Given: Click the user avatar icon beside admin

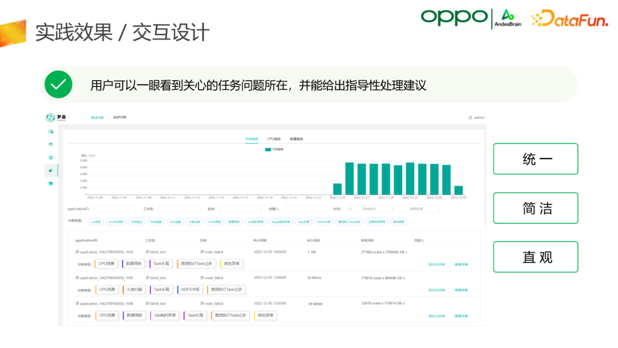Looking at the screenshot, I should click(x=470, y=117).
